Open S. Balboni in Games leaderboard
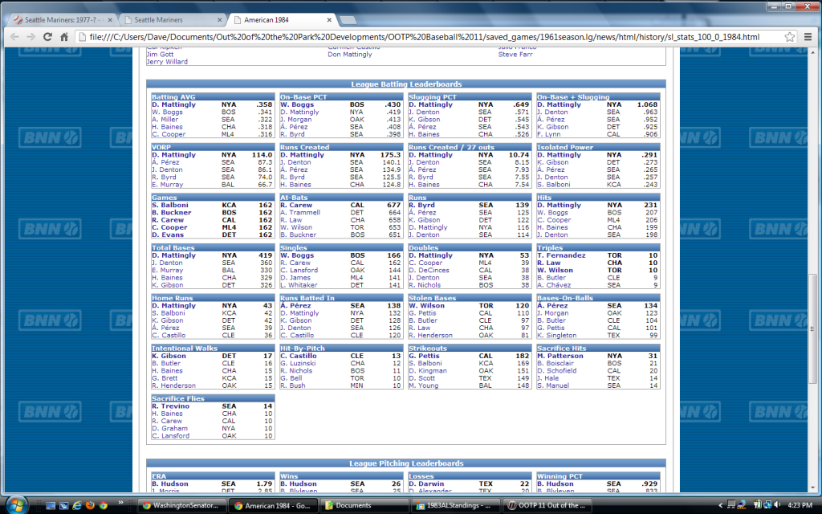 (170, 206)
